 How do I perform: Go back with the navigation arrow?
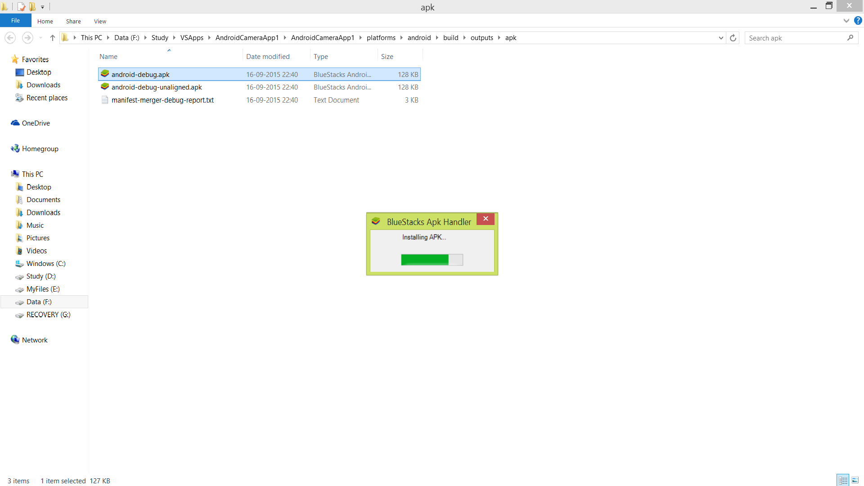click(x=10, y=38)
